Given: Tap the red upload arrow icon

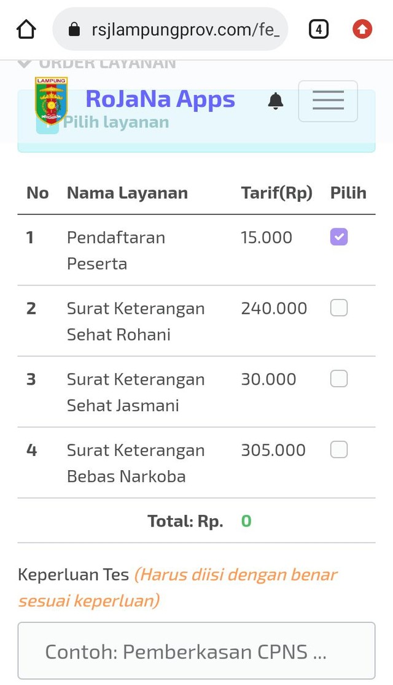Looking at the screenshot, I should tap(362, 28).
